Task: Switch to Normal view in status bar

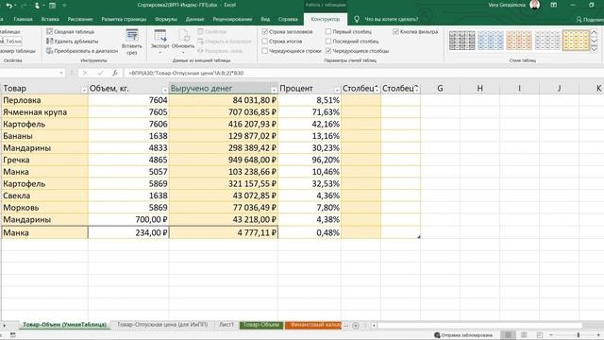Action: tap(508, 335)
